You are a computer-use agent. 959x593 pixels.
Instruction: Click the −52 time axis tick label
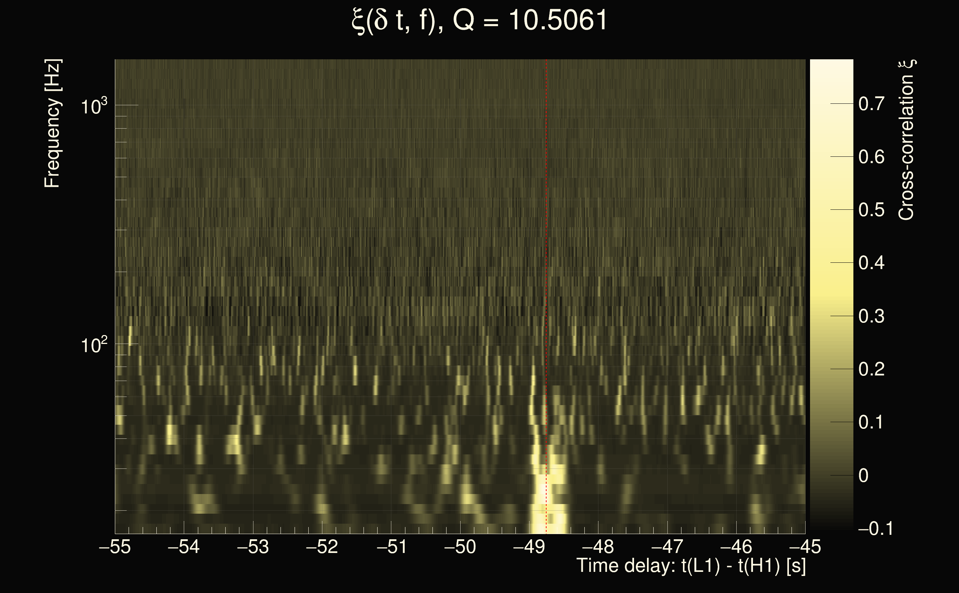point(322,547)
